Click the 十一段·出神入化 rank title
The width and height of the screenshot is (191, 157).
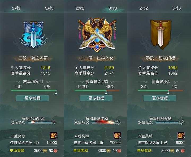point(97,58)
